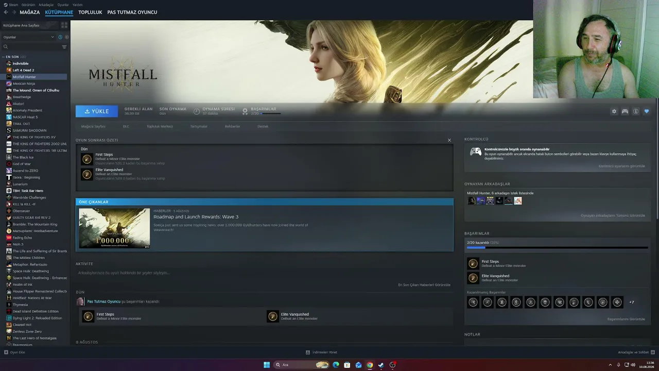
Task: View my achievements link
Action: tap(626, 319)
